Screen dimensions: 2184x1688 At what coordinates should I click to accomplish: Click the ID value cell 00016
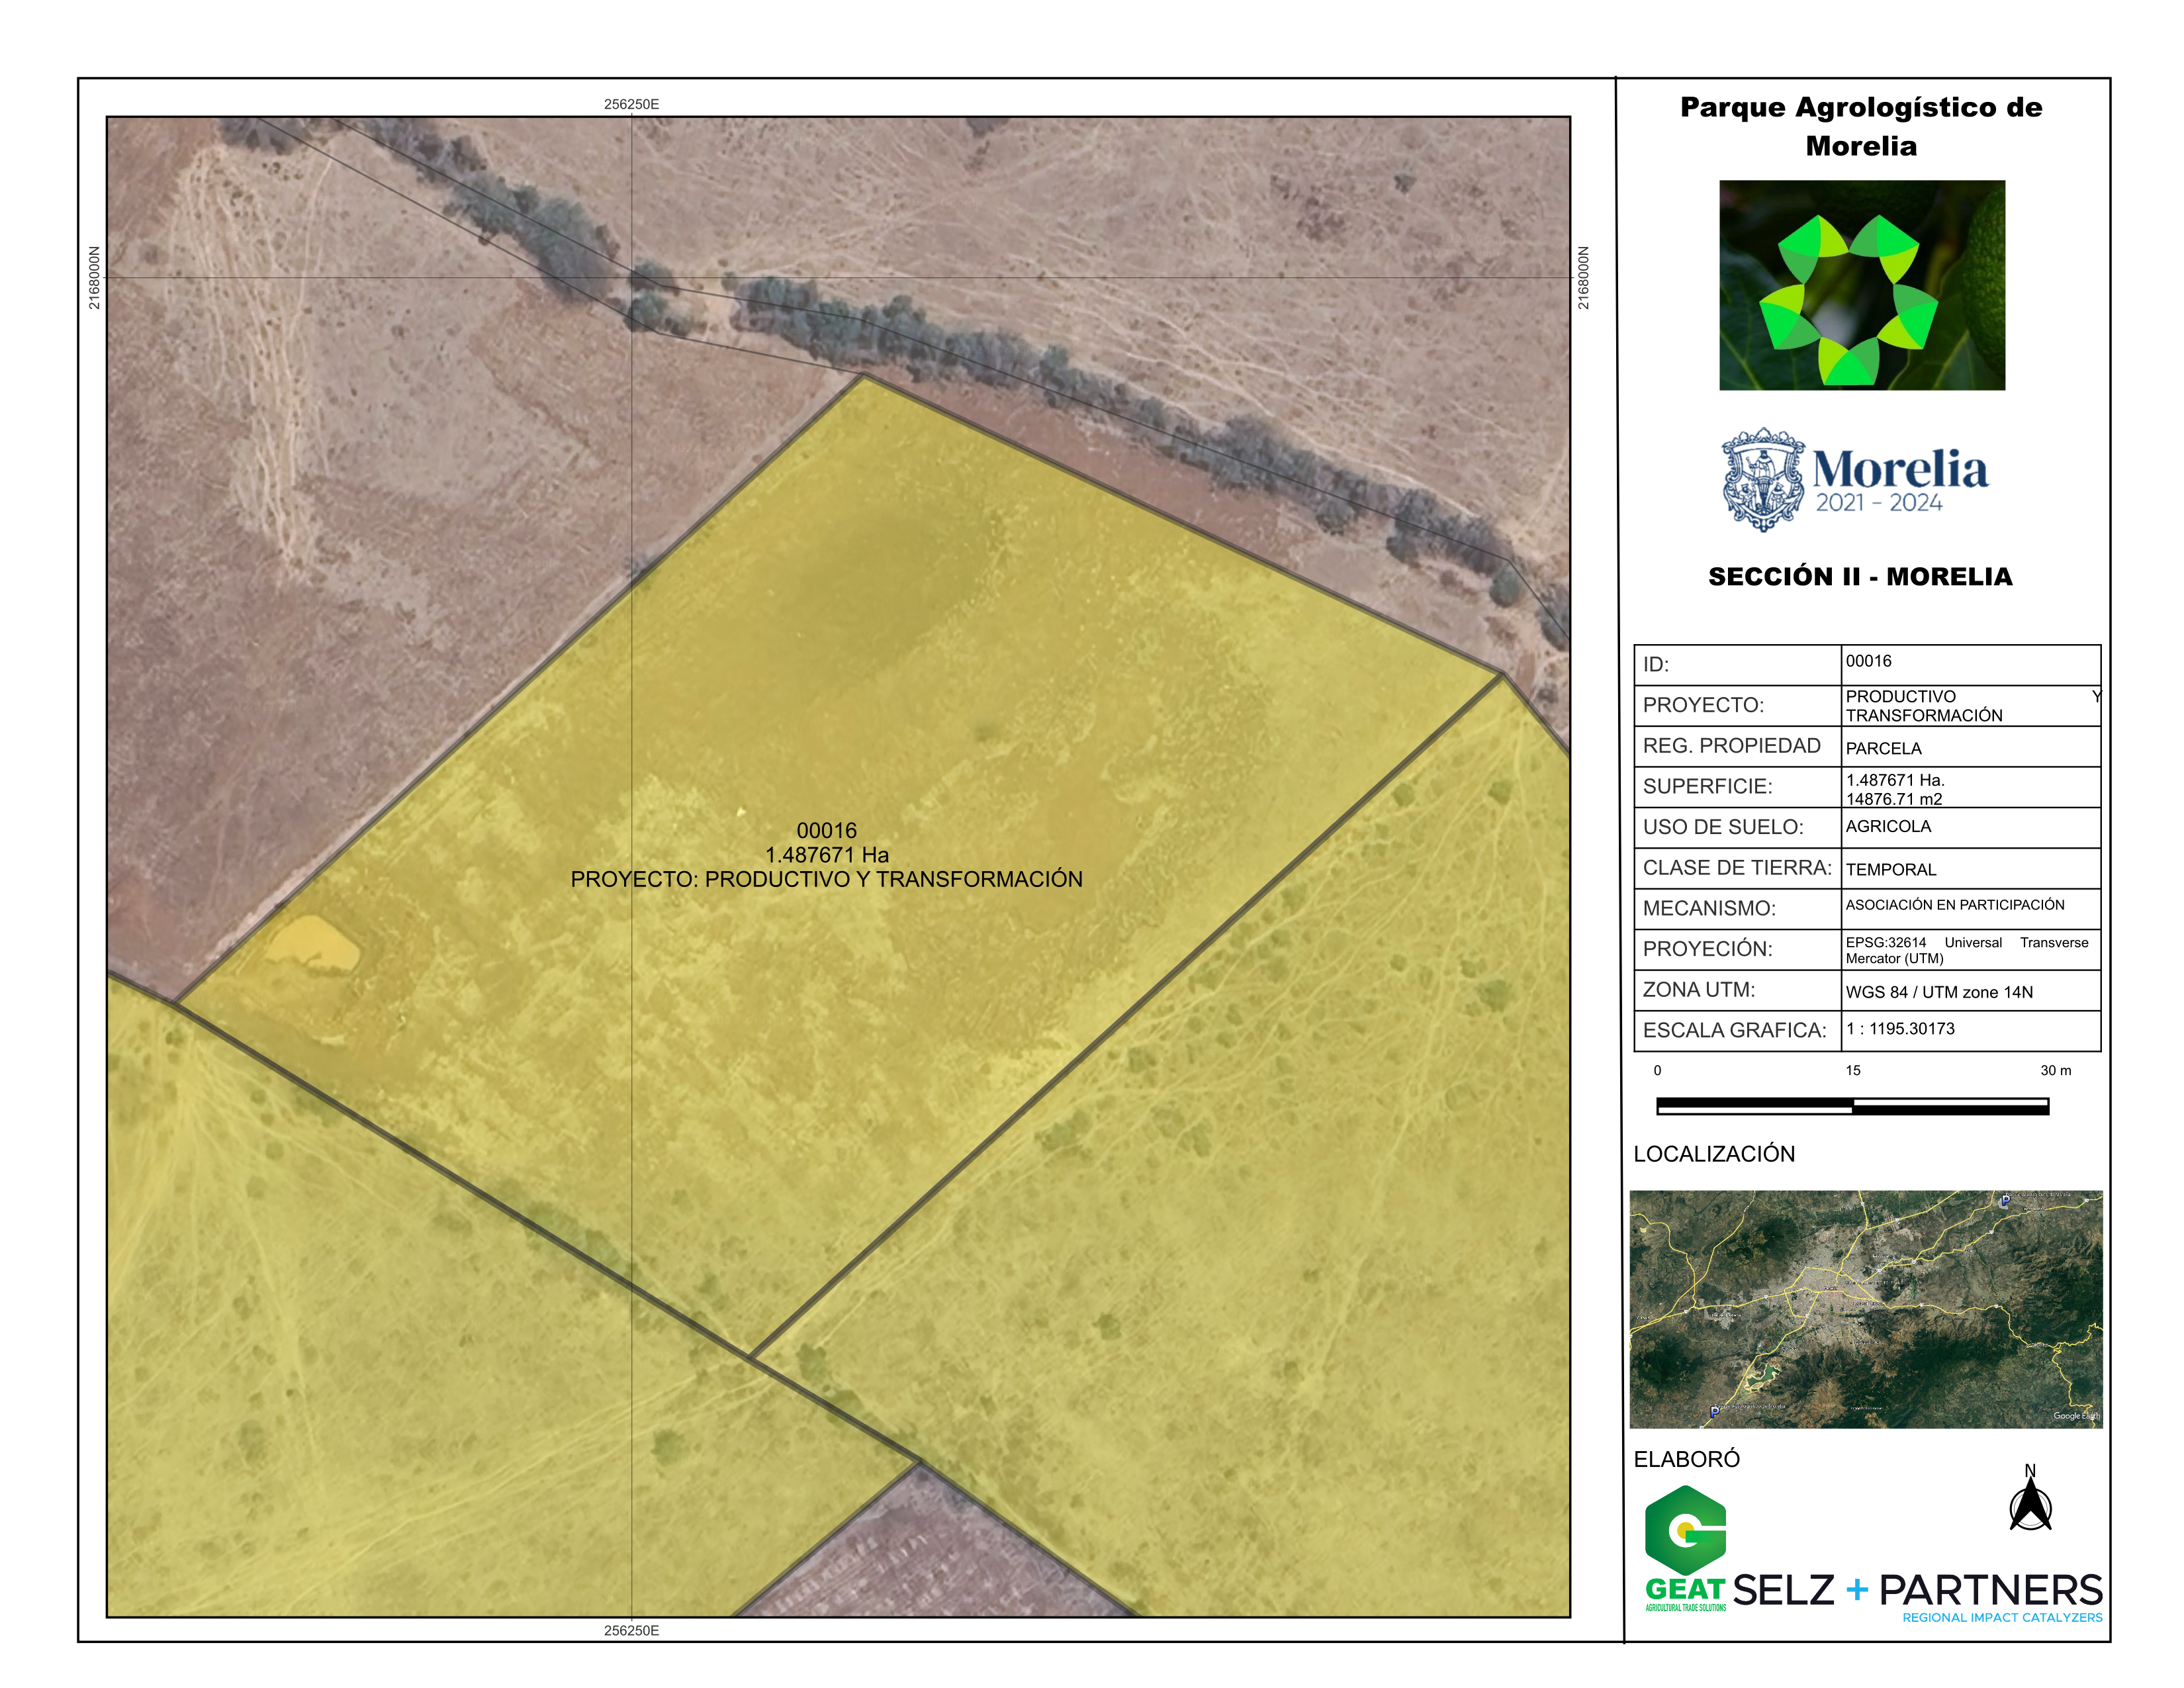pyautogui.click(x=1868, y=661)
